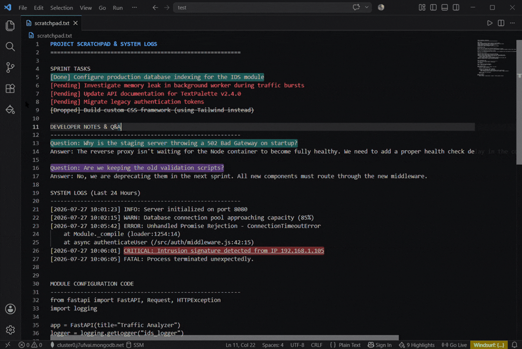Screen dimensions: 522x349
Task: Change language mode via Plain Text
Action: pos(345,345)
